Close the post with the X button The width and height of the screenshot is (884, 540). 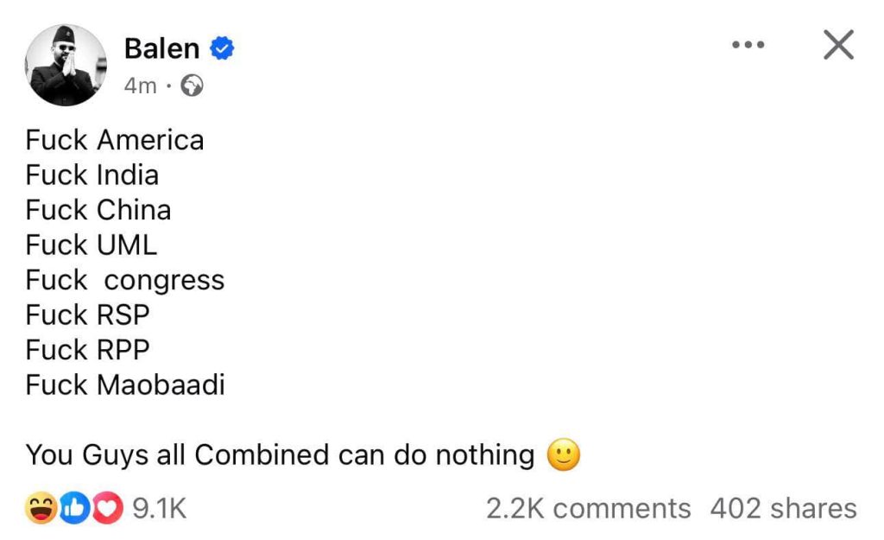click(x=837, y=46)
